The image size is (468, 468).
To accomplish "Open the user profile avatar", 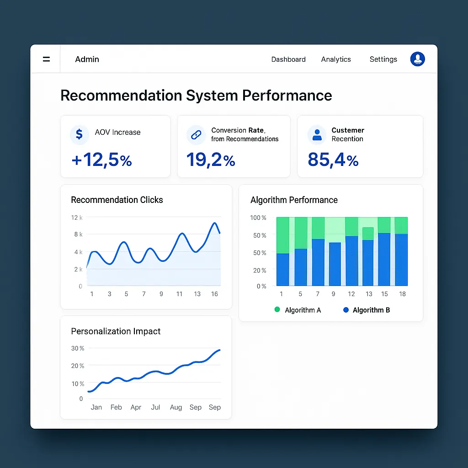I will point(417,59).
